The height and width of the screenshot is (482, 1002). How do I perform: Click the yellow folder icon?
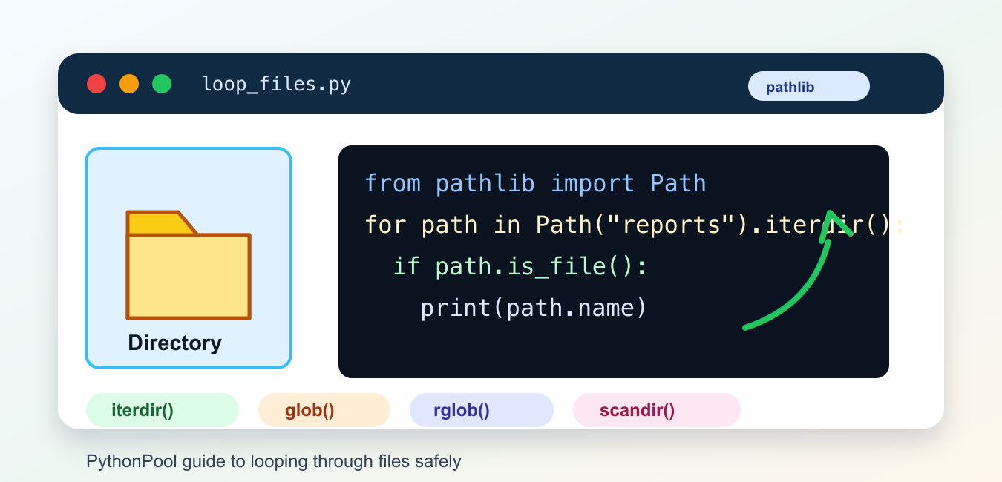click(189, 265)
